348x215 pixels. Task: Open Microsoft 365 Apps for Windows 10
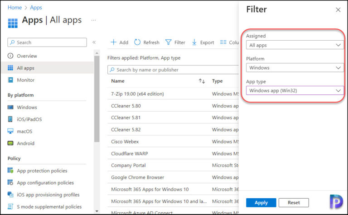tap(150, 189)
